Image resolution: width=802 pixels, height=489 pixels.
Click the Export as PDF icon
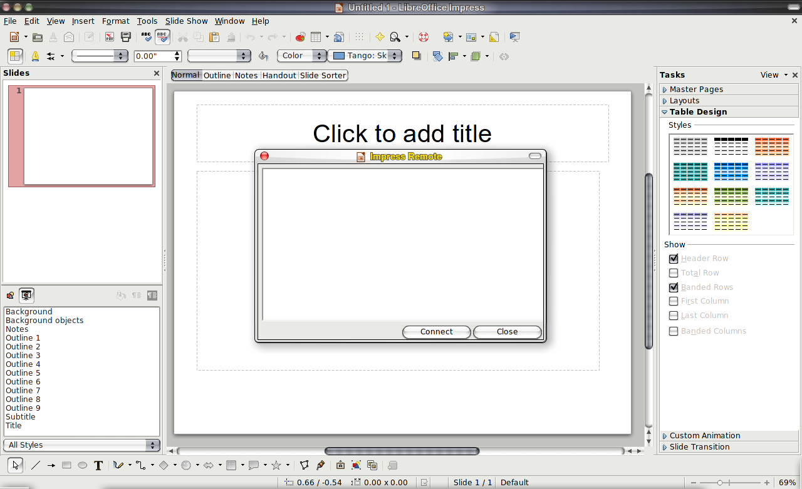[x=110, y=38]
